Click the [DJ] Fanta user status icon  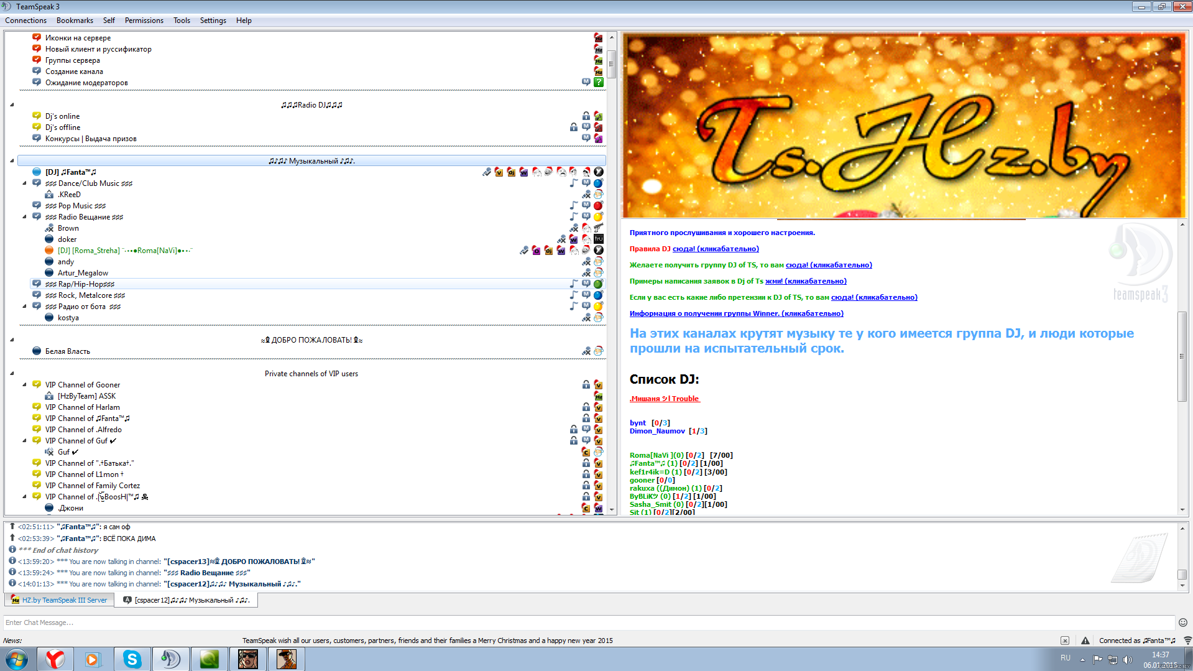37,172
